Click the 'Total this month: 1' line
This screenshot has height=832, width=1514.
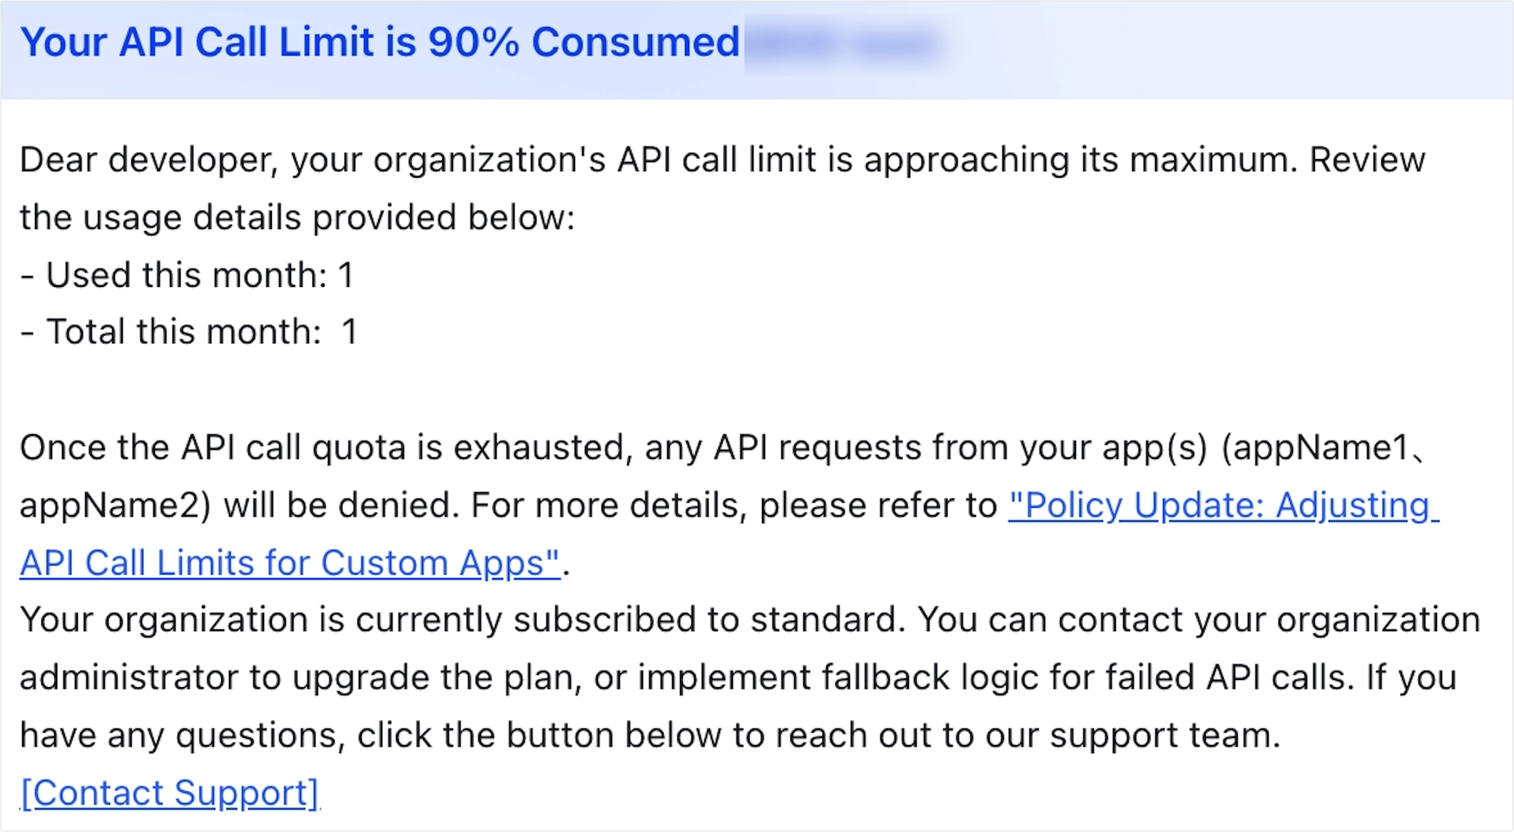pos(188,333)
